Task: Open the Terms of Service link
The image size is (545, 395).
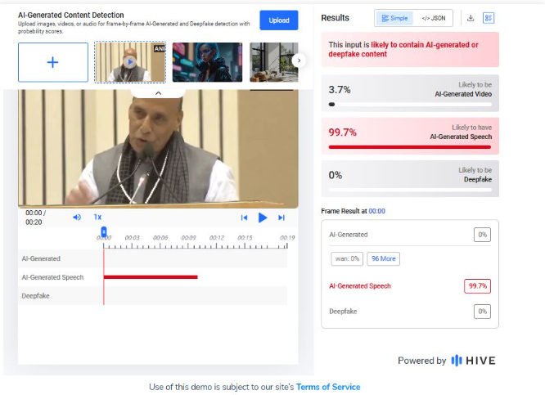Action: pyautogui.click(x=328, y=387)
